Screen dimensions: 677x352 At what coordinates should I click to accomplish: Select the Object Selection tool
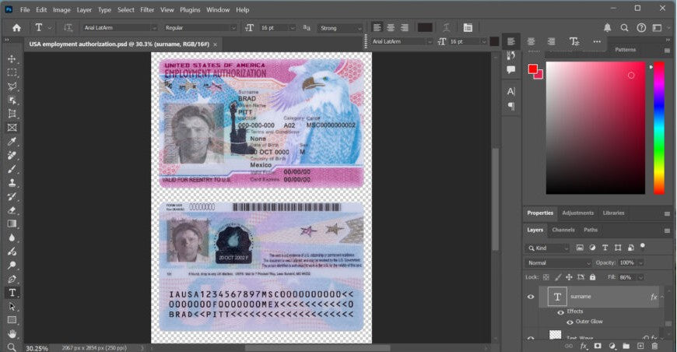[12, 100]
